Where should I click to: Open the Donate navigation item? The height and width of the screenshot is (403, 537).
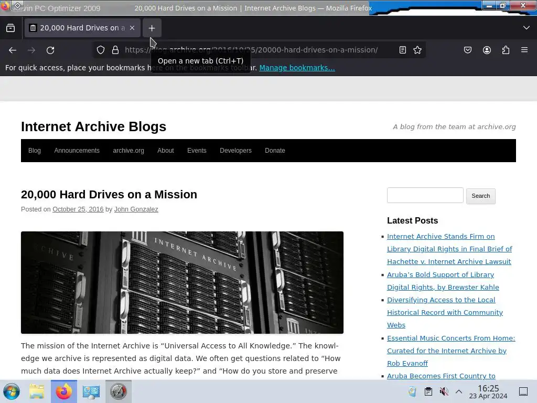click(x=275, y=151)
